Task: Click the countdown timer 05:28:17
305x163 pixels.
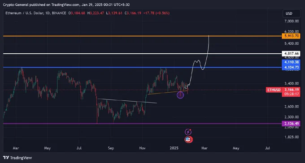Action: point(291,94)
